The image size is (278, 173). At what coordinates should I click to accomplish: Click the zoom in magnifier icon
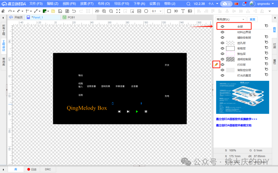click(104, 11)
